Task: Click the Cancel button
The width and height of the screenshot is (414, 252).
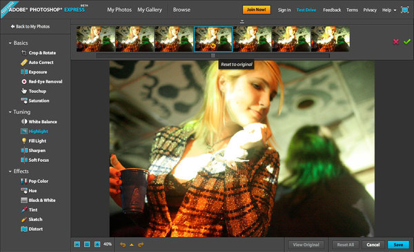Action: [x=373, y=244]
